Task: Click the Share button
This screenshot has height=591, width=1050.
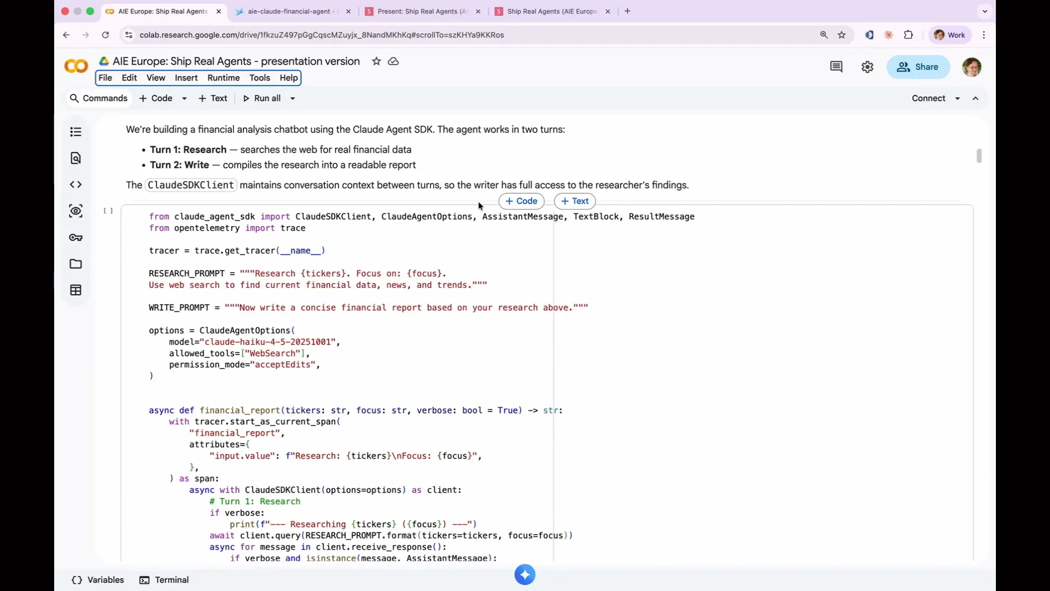Action: coord(918,67)
